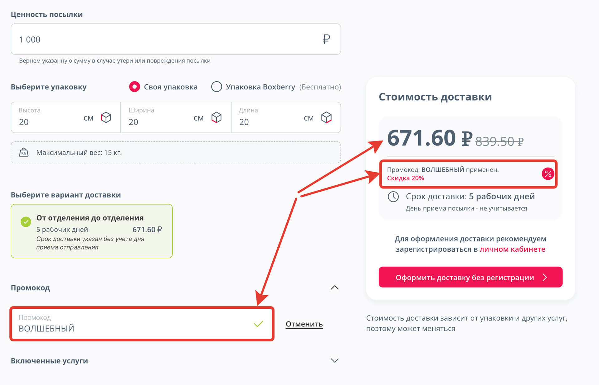Select the Упаковка Boxberry radio button
The image size is (599, 385).
tap(217, 87)
